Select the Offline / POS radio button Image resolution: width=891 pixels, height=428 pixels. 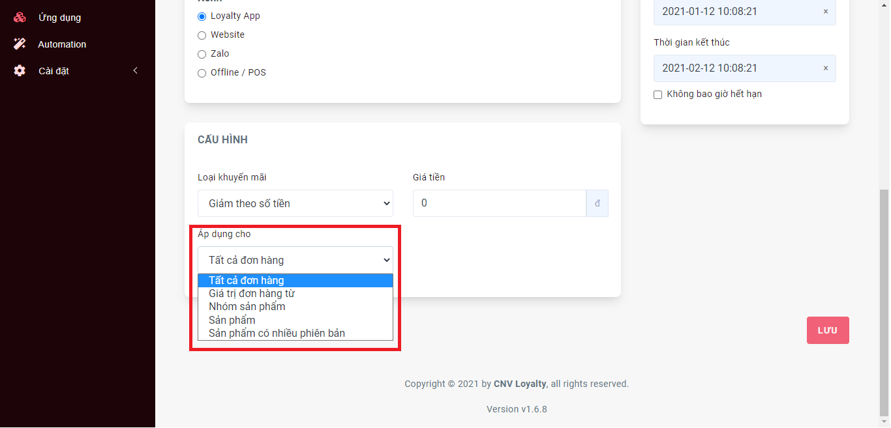click(202, 73)
